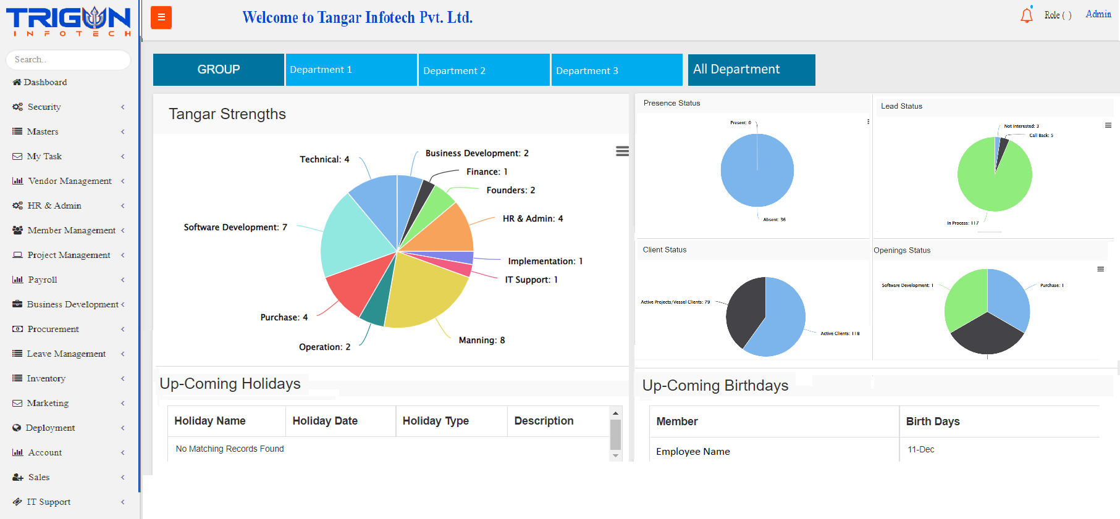Click in the sidebar Search field

69,60
